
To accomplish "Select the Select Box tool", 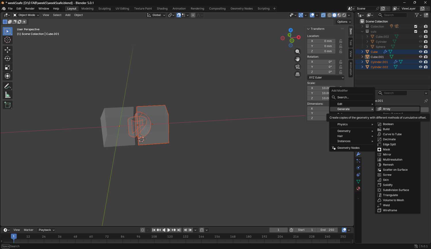I will tap(7, 31).
